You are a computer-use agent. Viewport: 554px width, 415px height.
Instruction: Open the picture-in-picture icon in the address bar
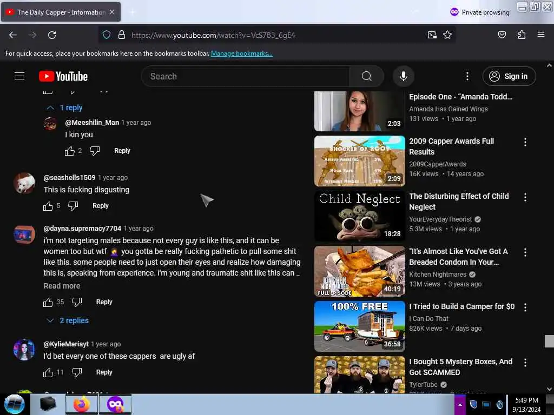tap(432, 35)
